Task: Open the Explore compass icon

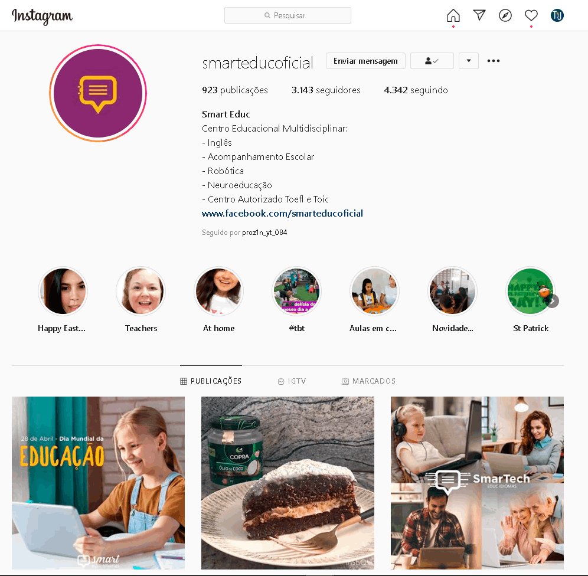Action: [x=505, y=15]
